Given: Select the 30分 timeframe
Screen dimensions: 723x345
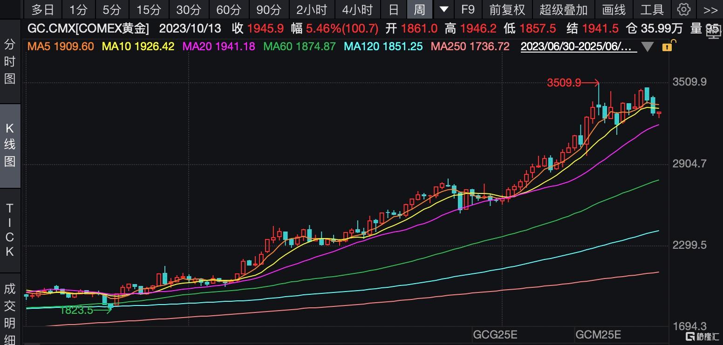Looking at the screenshot, I should click(188, 9).
